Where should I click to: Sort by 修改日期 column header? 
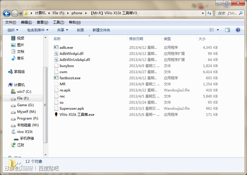click(136, 39)
